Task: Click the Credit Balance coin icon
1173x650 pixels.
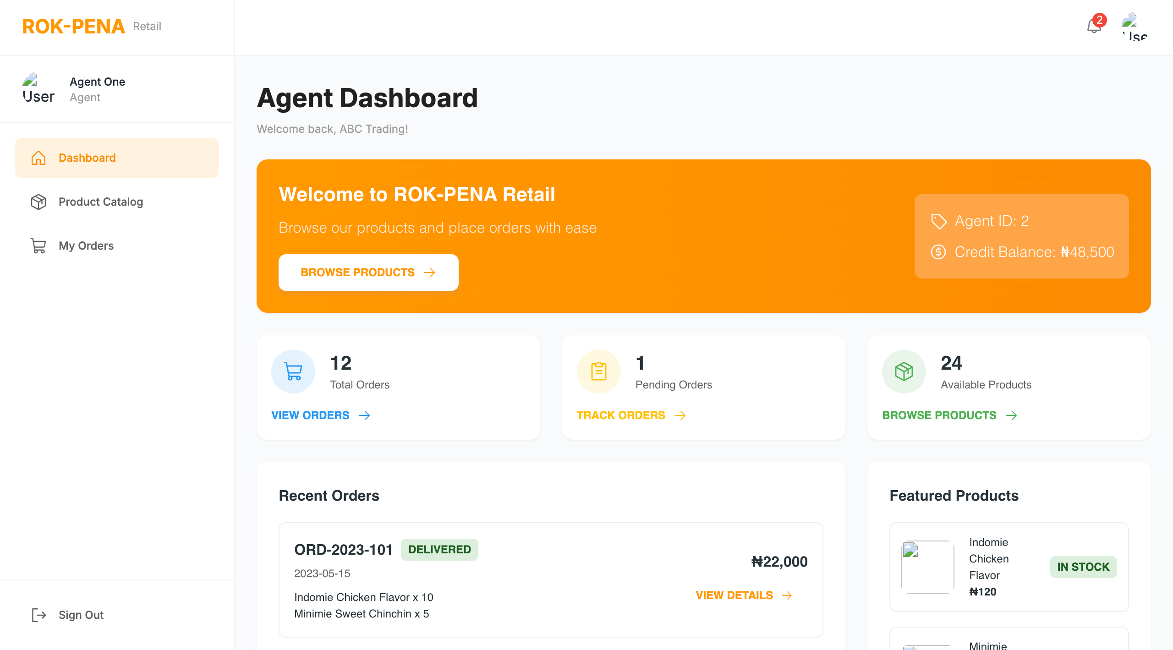Action: tap(938, 252)
